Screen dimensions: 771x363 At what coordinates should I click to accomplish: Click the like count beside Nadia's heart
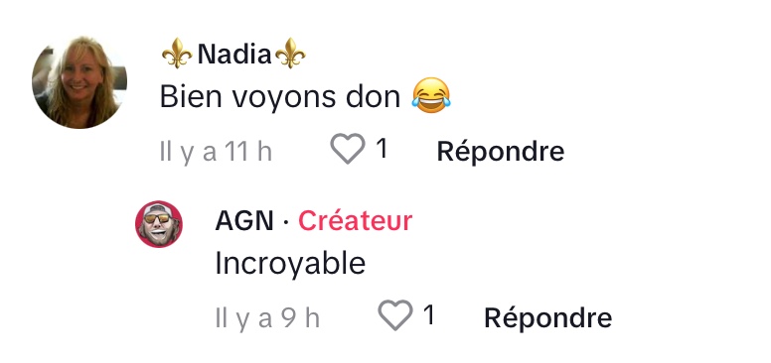383,148
